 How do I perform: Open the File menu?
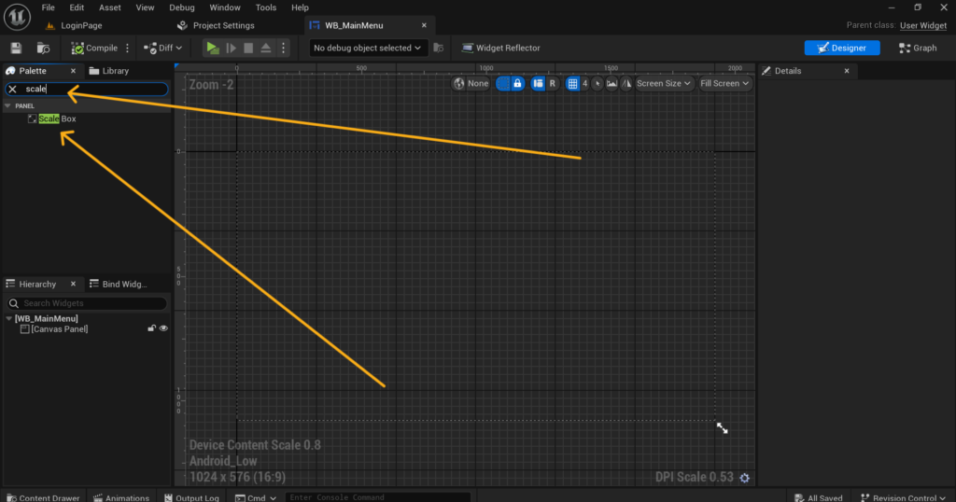point(49,7)
